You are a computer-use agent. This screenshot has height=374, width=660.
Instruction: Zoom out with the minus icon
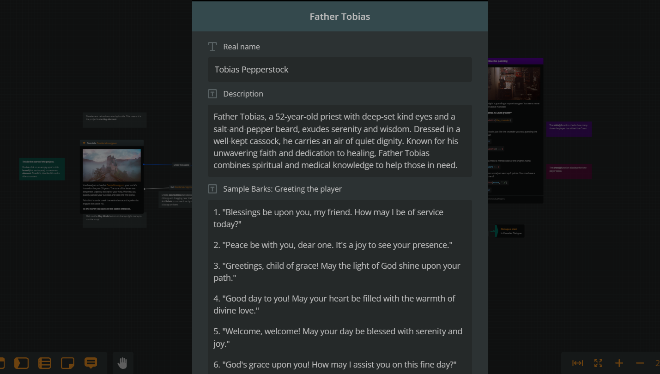click(640, 363)
